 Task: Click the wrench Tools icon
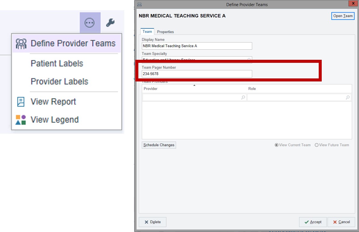[110, 22]
